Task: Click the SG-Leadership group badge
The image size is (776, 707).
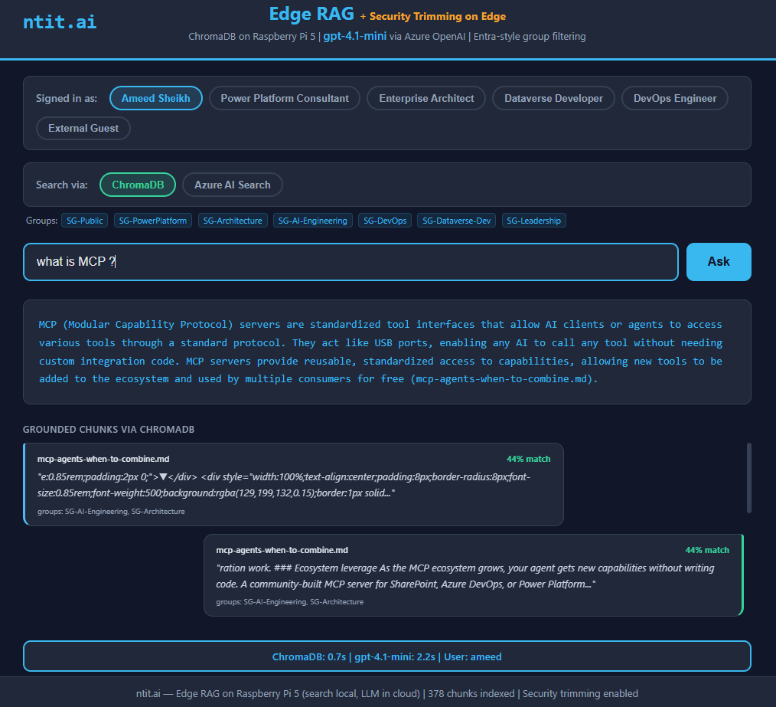Action: [533, 221]
